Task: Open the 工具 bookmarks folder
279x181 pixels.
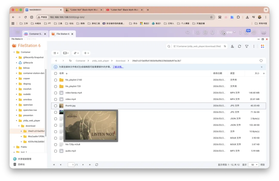Action: [x=58, y=23]
